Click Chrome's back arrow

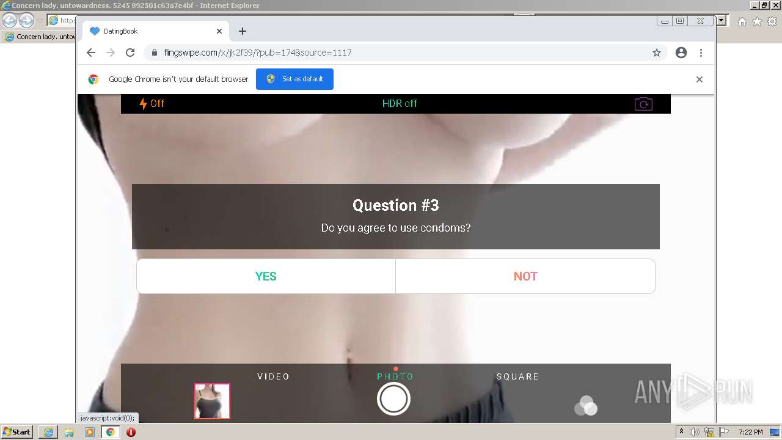click(91, 53)
